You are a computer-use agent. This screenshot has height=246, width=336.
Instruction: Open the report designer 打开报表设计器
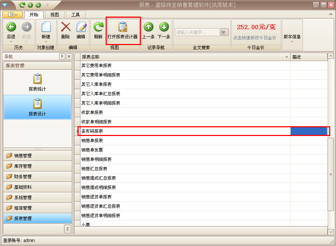click(123, 31)
